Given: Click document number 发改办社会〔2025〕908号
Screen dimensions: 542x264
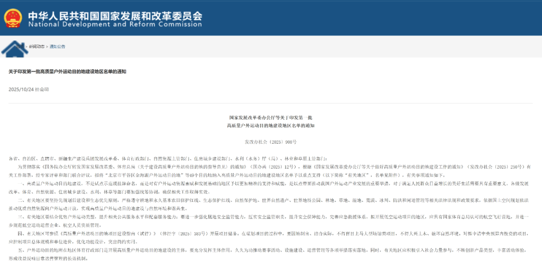Looking at the screenshot, I should 270,142.
